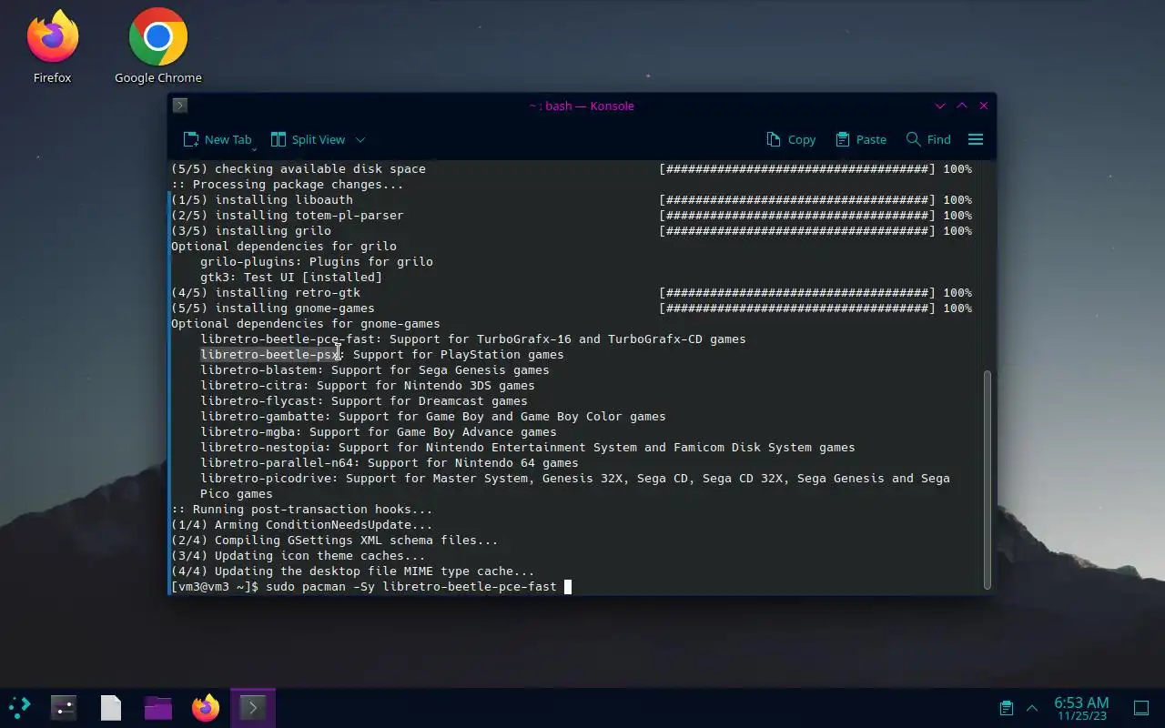Click 'Running post-transaction hooks' line
The height and width of the screenshot is (728, 1165).
(302, 509)
